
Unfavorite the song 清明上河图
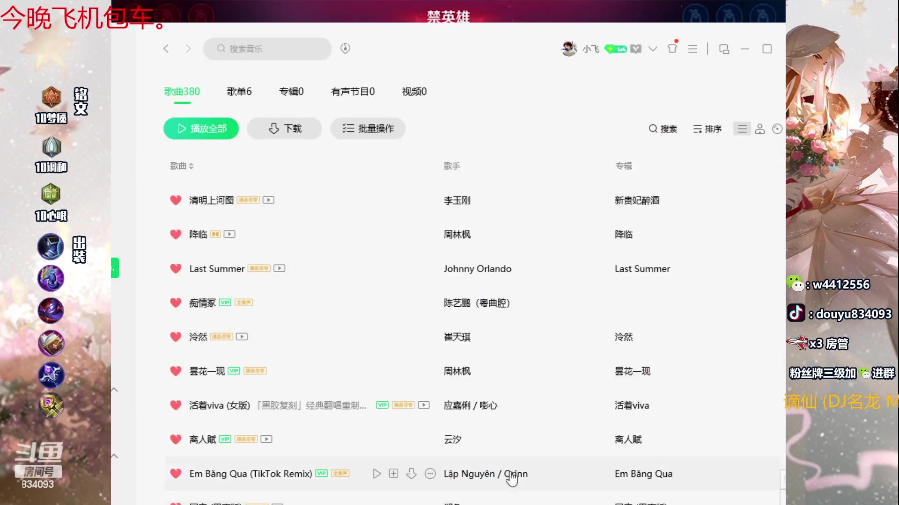click(176, 200)
